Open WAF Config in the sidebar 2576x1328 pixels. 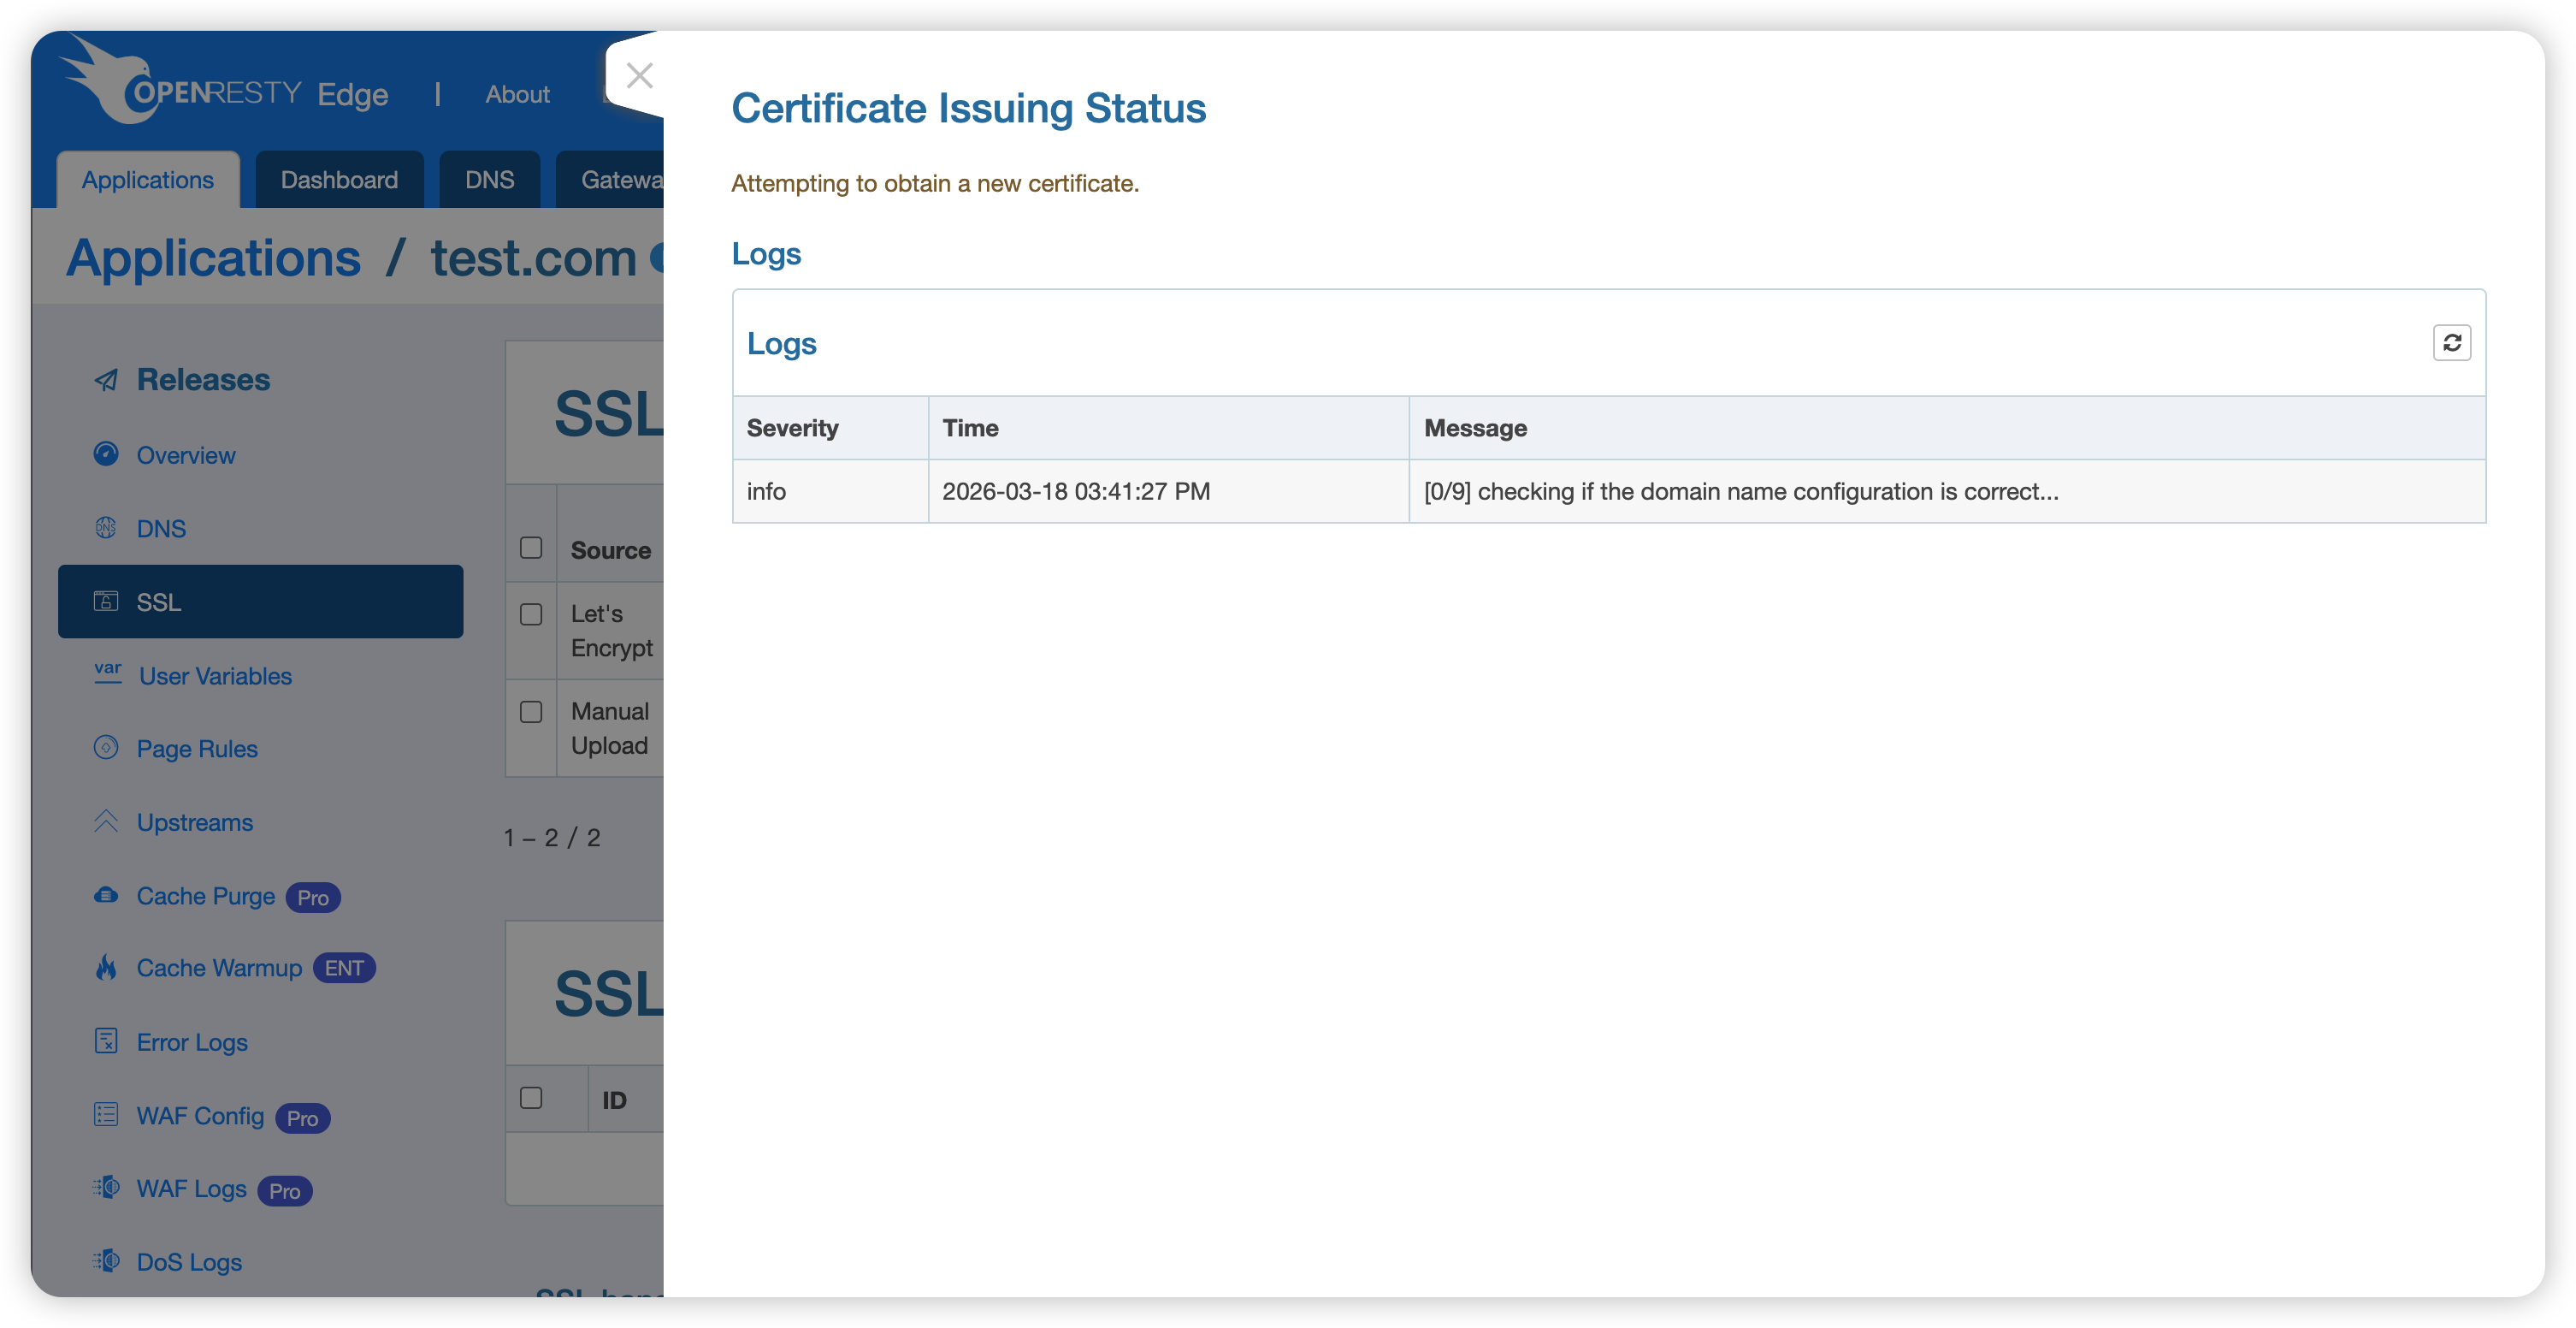200,1116
